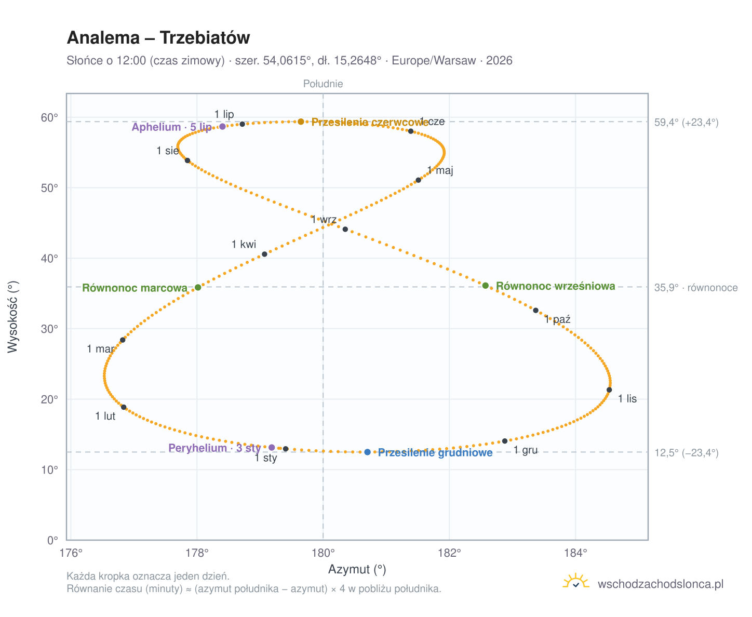Click the Południe meridian label
Viewport: 752px width, 617px height.
[x=323, y=84]
